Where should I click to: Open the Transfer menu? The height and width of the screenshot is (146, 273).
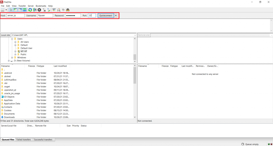[22, 6]
